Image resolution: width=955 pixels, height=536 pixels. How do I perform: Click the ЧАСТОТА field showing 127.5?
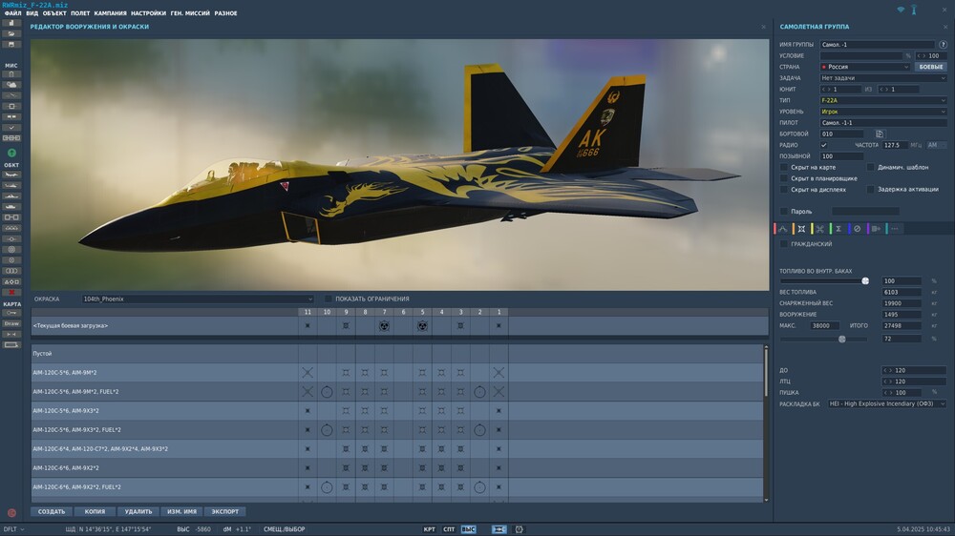pyautogui.click(x=894, y=145)
